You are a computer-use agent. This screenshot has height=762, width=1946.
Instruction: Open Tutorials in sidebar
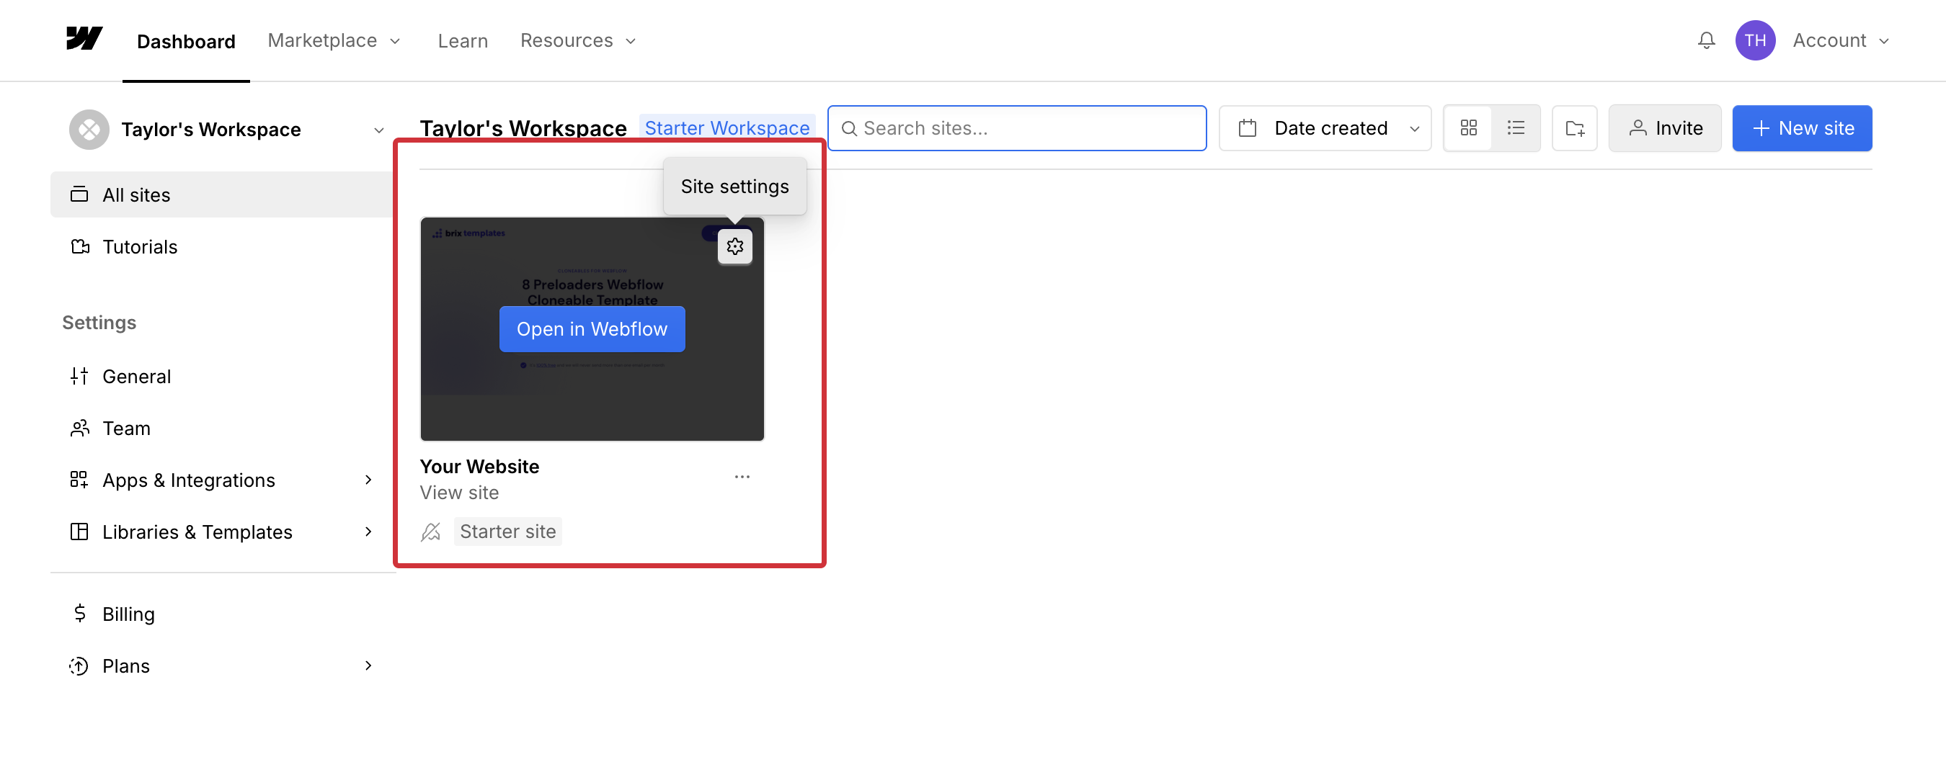[x=222, y=247]
